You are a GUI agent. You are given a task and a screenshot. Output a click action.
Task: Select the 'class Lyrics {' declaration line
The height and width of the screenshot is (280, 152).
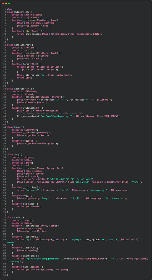(x=16, y=218)
